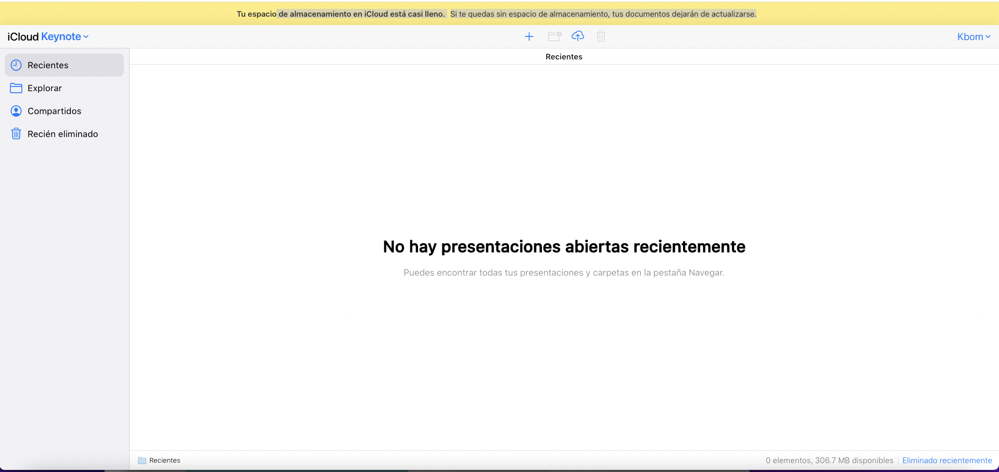
Task: Click the plus icon to create a presentation
Action: pyautogui.click(x=529, y=36)
